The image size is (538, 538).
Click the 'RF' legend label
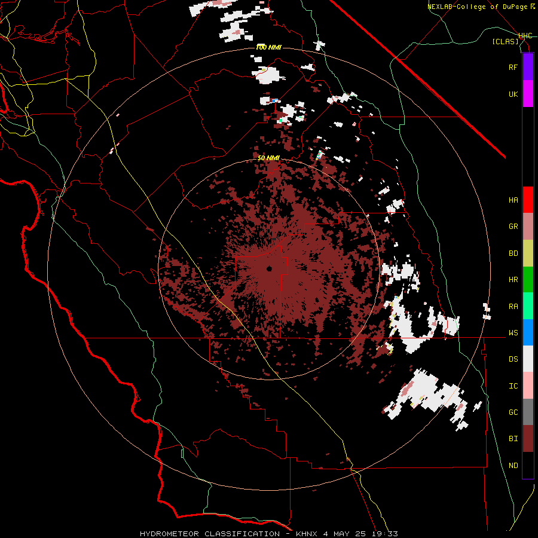click(x=513, y=67)
